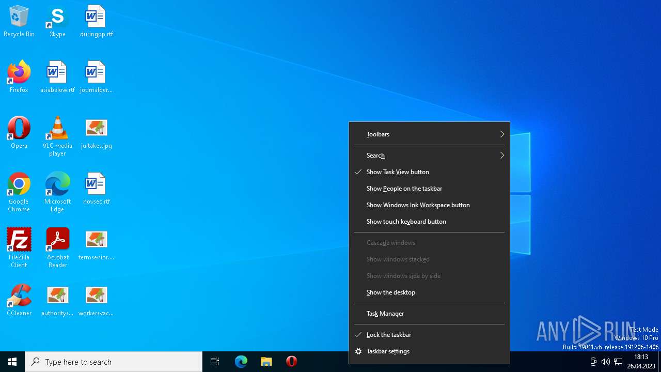Viewport: 661px width, 372px height.
Task: Launch Edge from the taskbar
Action: [241, 362]
